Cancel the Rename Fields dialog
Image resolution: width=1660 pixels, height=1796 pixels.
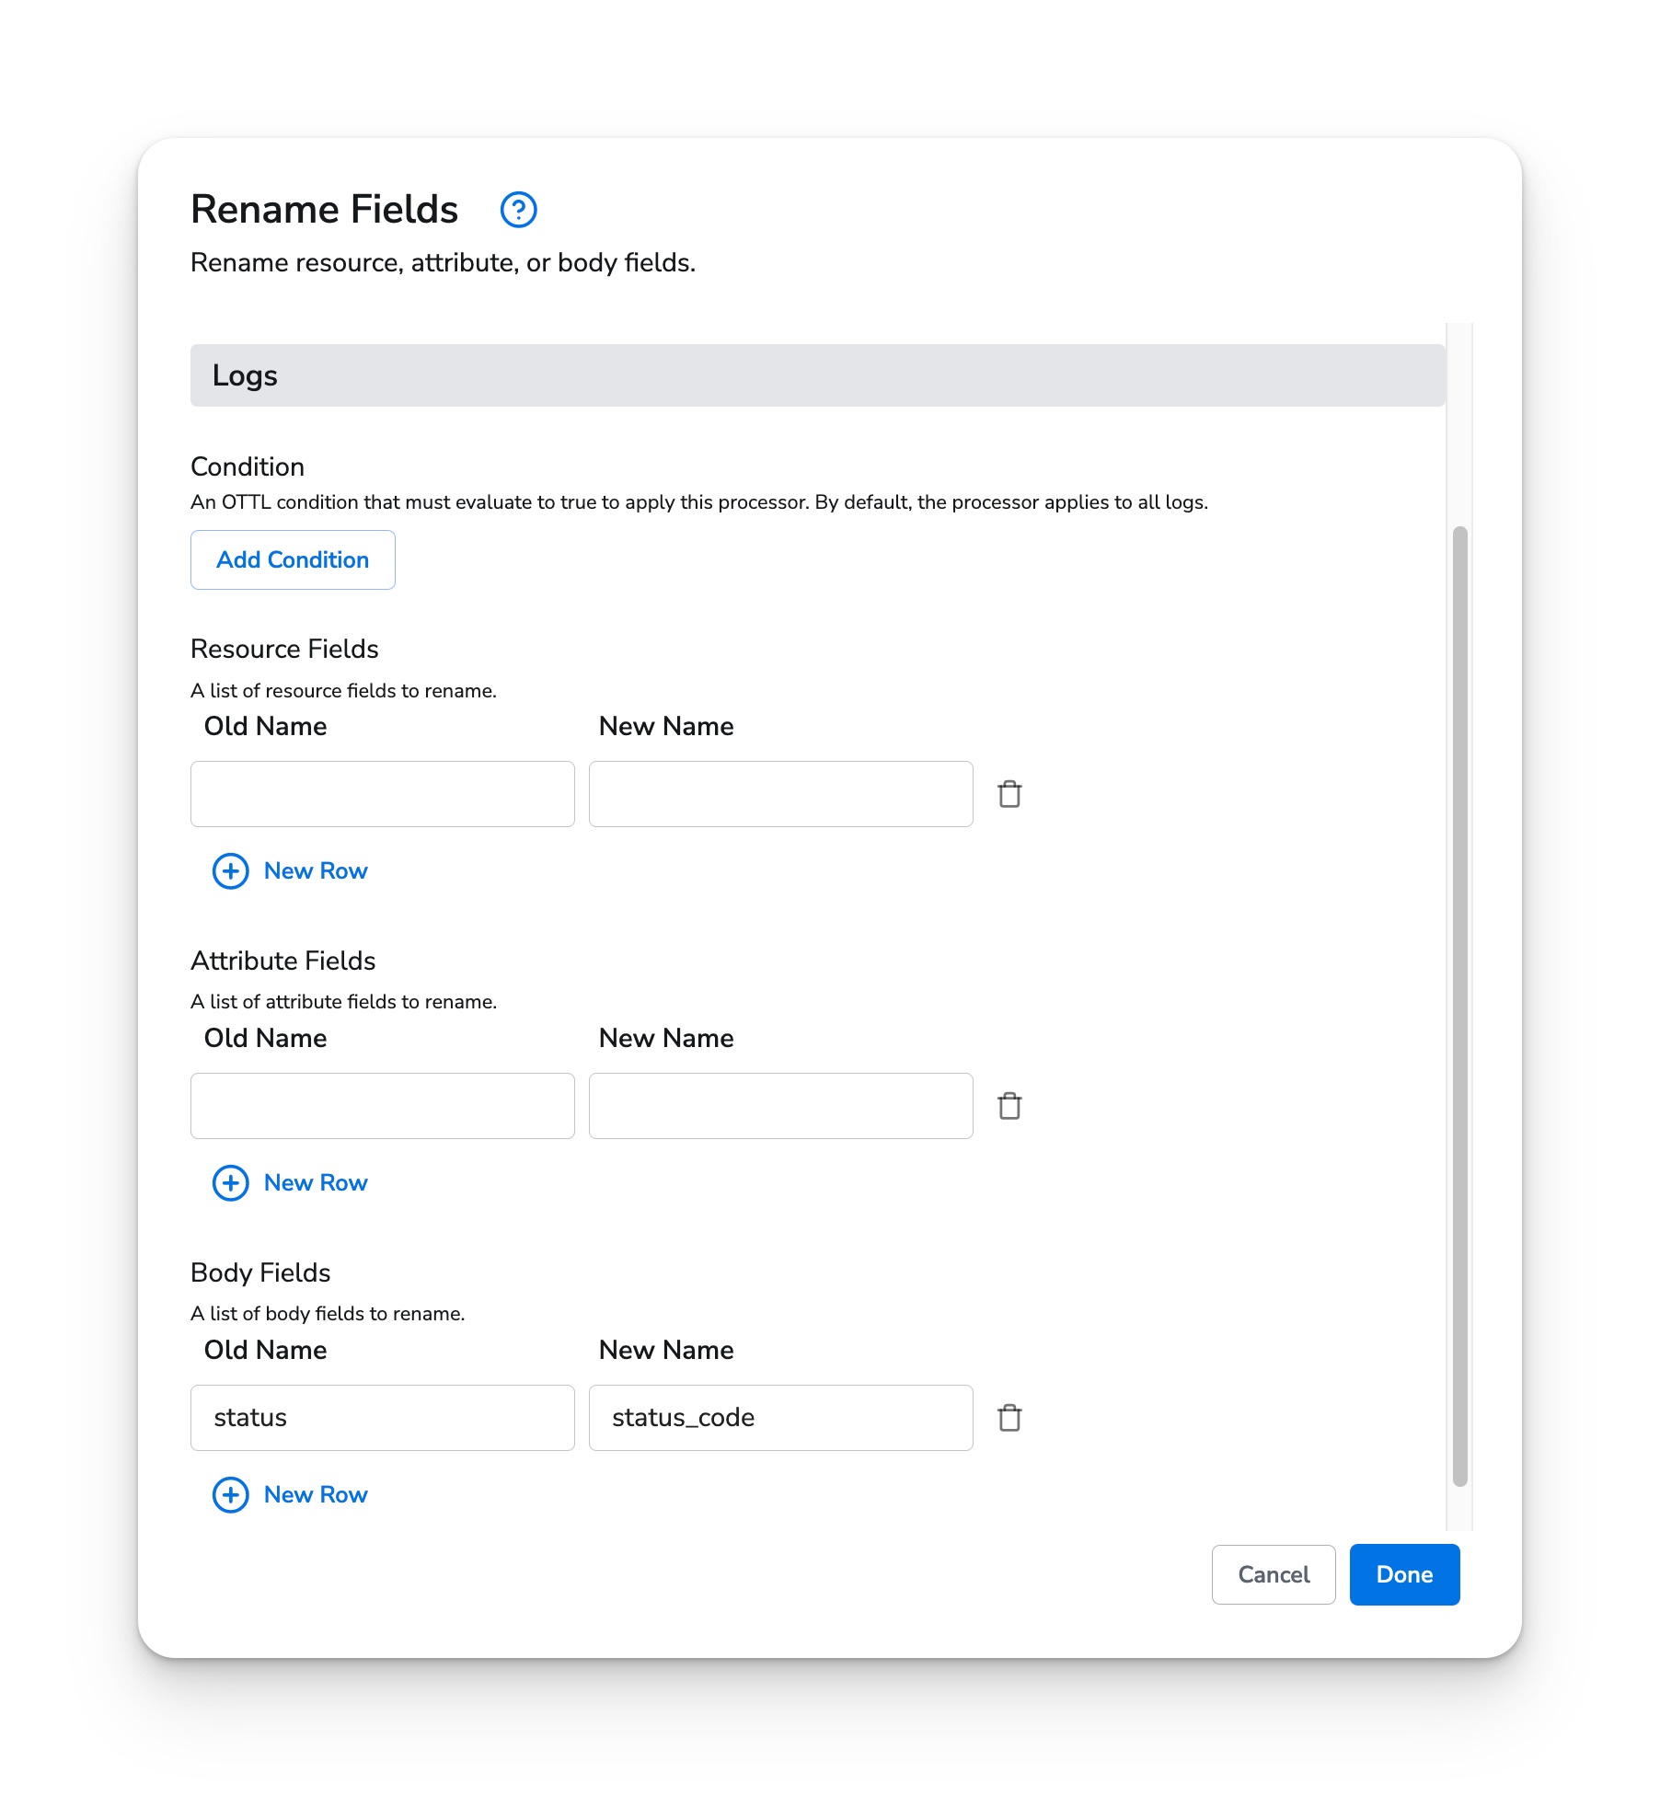click(1274, 1574)
